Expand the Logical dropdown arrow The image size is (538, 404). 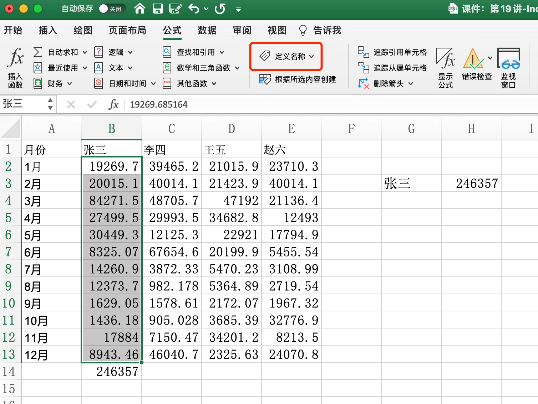click(130, 52)
